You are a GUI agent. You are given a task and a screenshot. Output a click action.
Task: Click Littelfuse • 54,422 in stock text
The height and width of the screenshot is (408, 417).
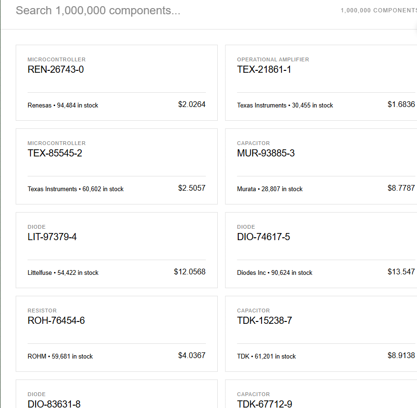(63, 272)
